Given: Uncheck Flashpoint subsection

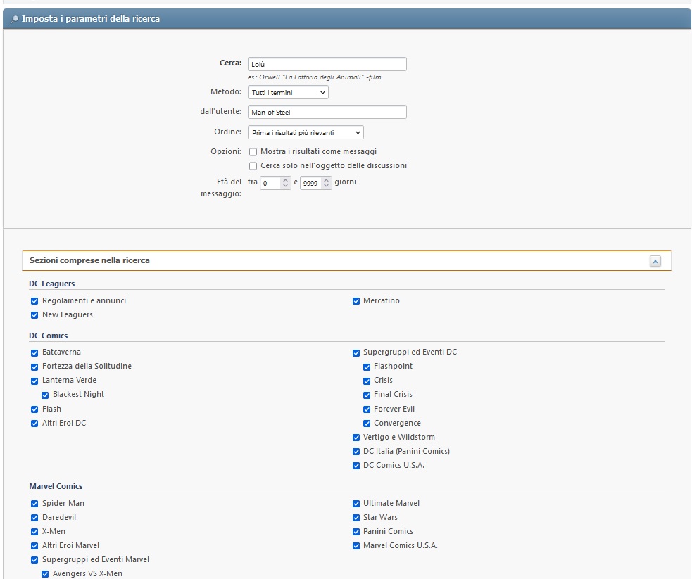Looking at the screenshot, I should (367, 367).
